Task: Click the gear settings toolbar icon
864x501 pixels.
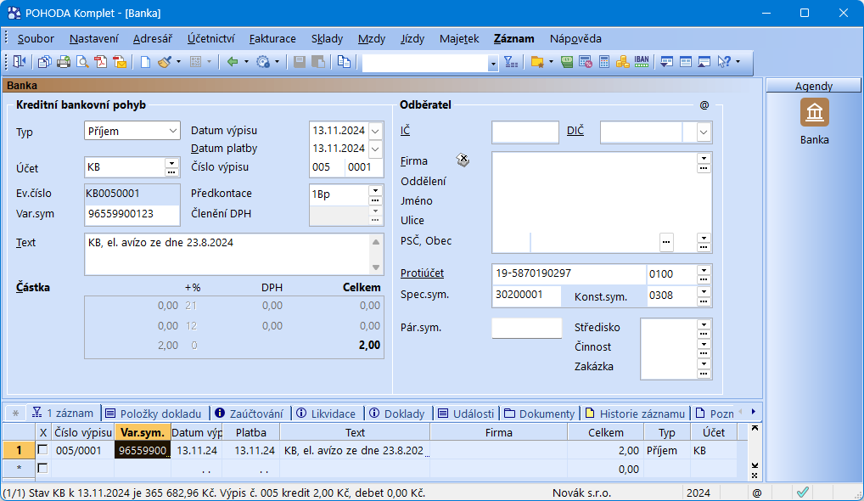Action: [x=263, y=62]
